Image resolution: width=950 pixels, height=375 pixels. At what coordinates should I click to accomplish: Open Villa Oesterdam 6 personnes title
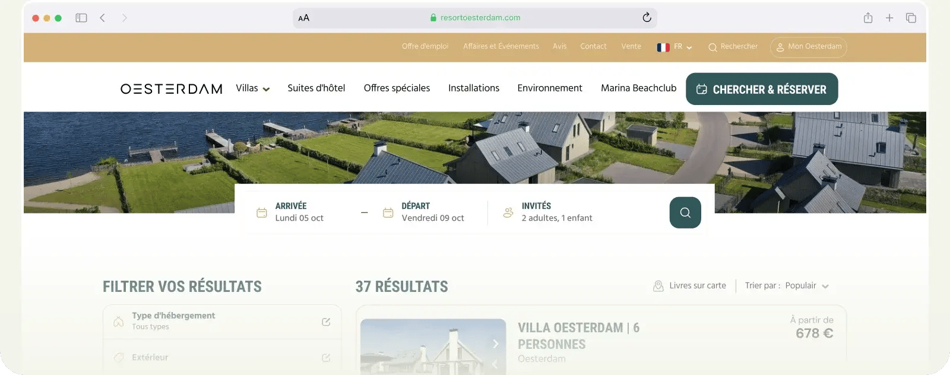tap(578, 336)
